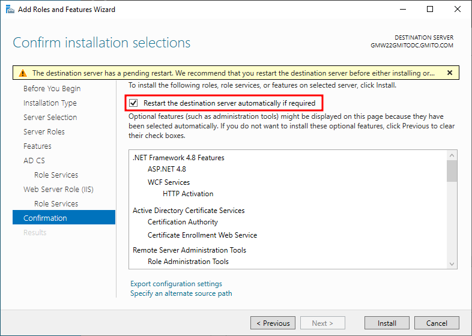
Task: Click the scroll down arrow of selections list
Action: click(x=452, y=264)
